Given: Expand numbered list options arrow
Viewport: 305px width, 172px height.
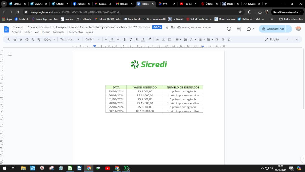Looking at the screenshot, I should pyautogui.click(x=212, y=40).
